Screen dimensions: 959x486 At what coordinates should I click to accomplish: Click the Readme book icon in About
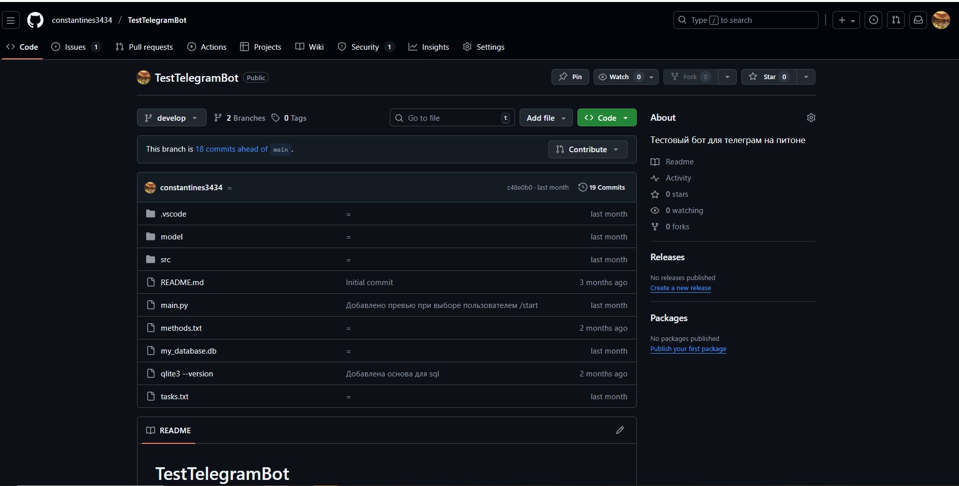[x=655, y=162]
